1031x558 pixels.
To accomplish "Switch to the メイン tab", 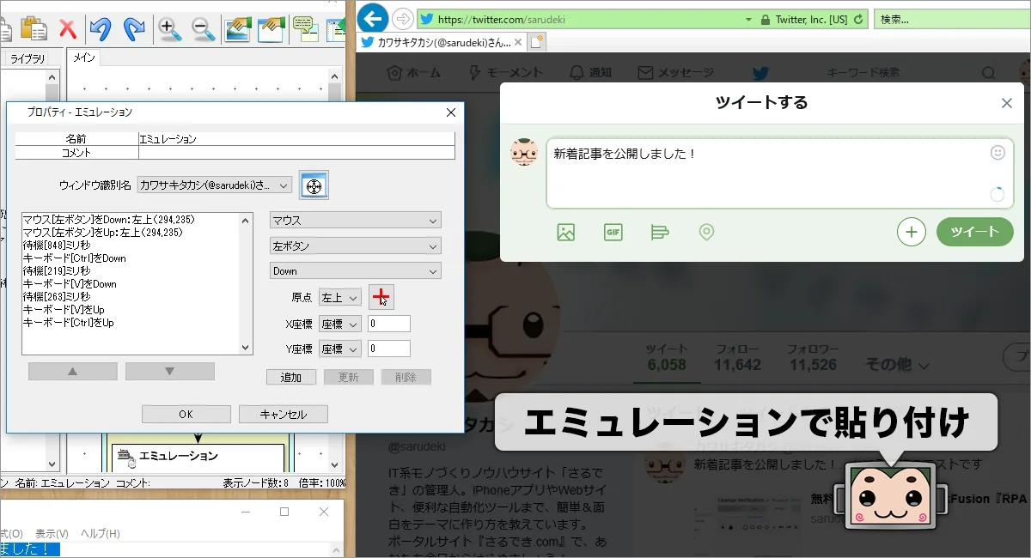I will pos(85,58).
